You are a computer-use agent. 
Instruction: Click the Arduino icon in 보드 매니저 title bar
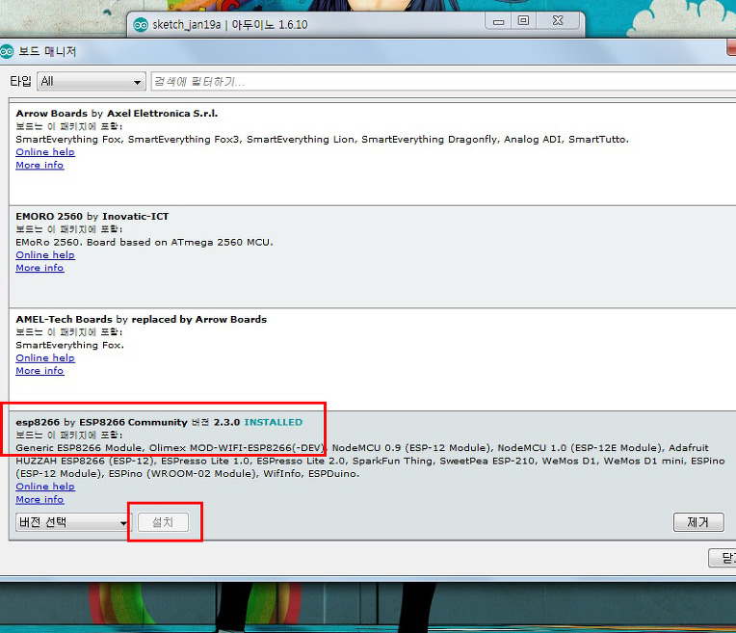pos(6,51)
